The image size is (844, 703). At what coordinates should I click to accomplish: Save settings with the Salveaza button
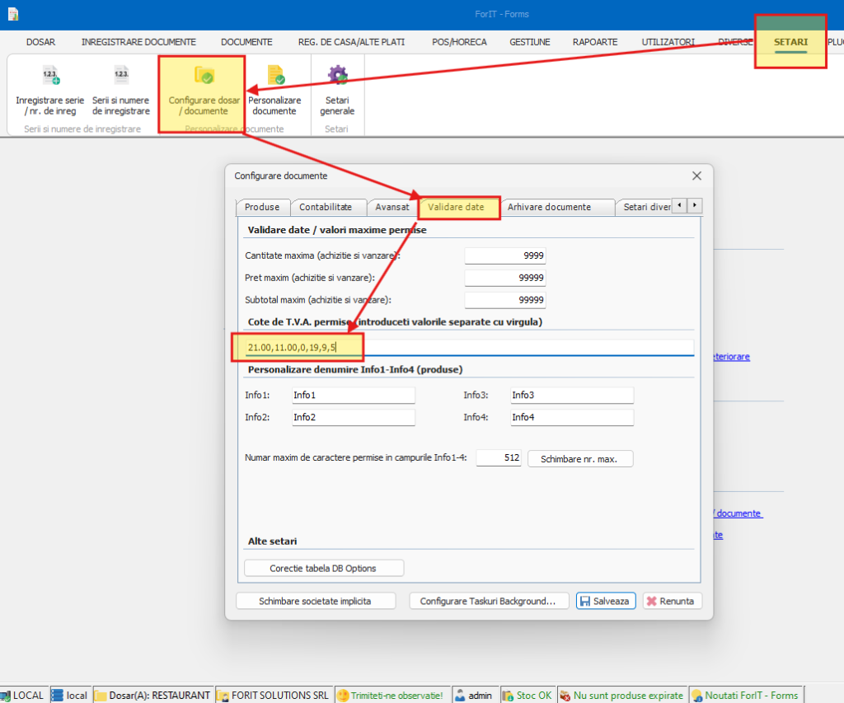click(x=606, y=602)
